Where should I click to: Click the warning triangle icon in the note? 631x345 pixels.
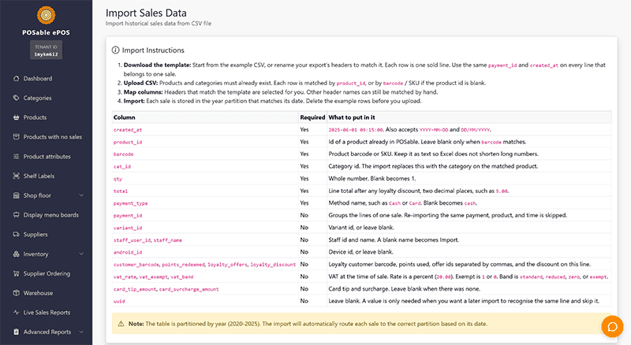point(121,324)
